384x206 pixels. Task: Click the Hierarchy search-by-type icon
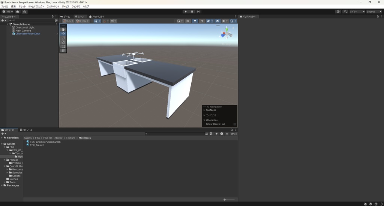[x=56, y=21]
